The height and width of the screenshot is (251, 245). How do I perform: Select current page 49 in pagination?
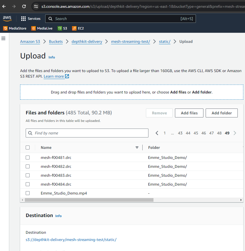click(x=227, y=133)
